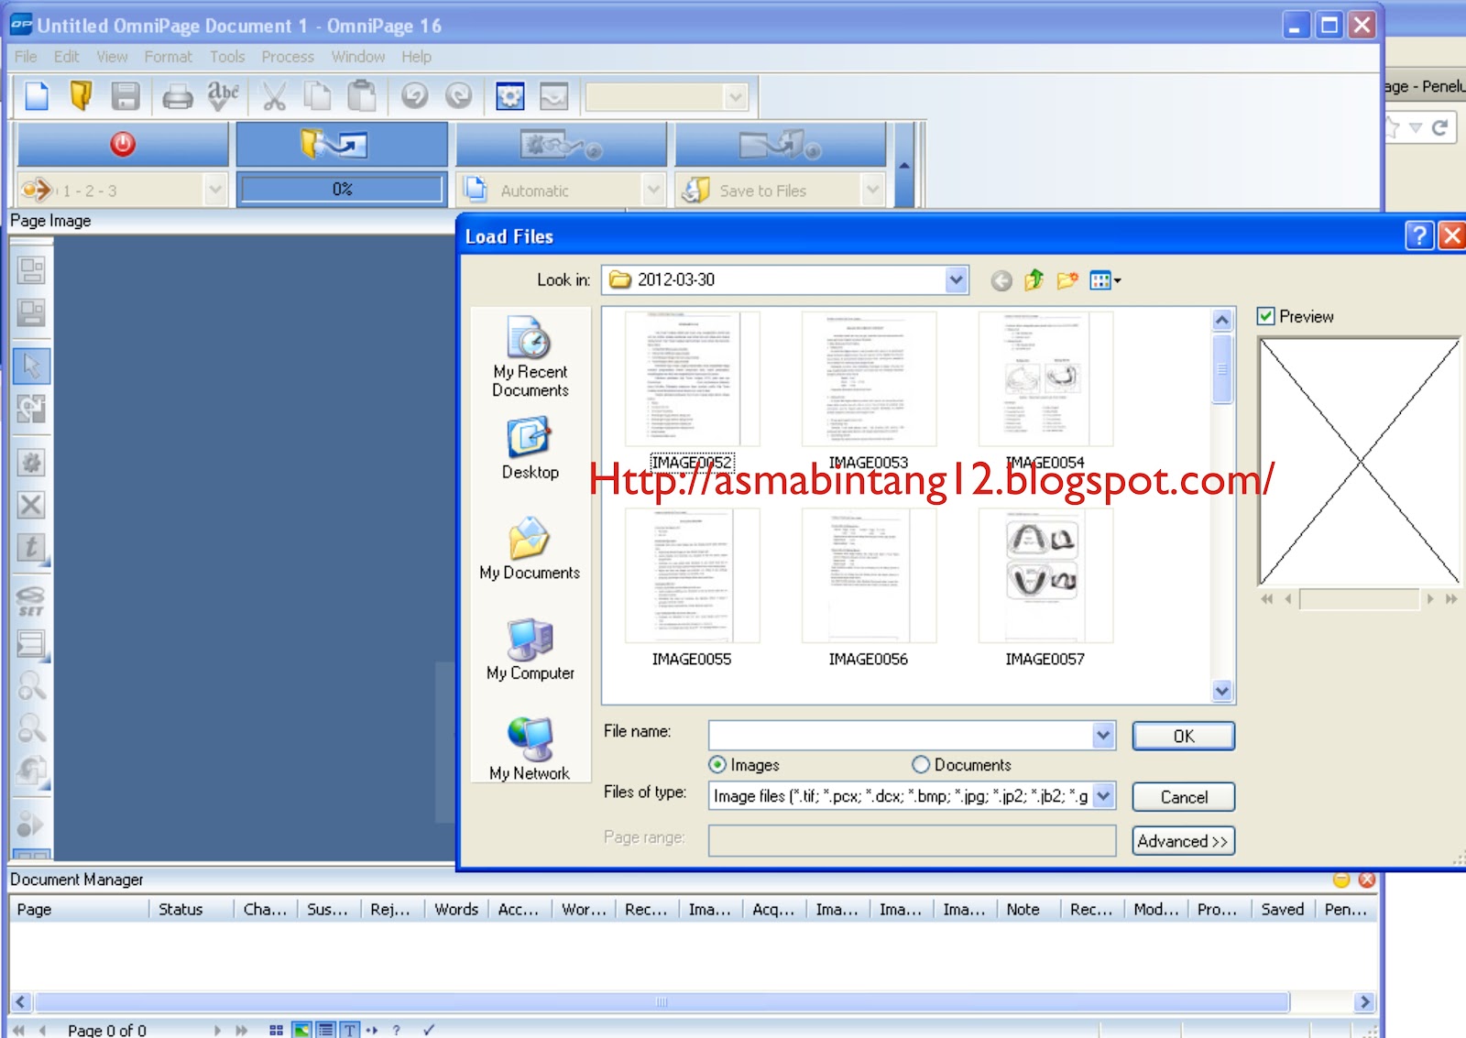This screenshot has height=1038, width=1466.
Task: Click the SET tool in Page Image sidebar
Action: (31, 602)
